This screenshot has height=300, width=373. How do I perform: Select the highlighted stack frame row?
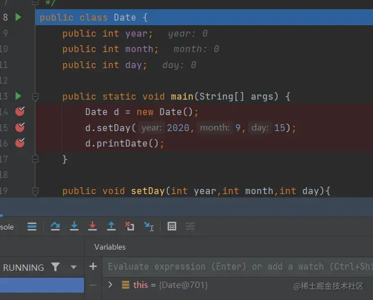pyautogui.click(x=42, y=285)
